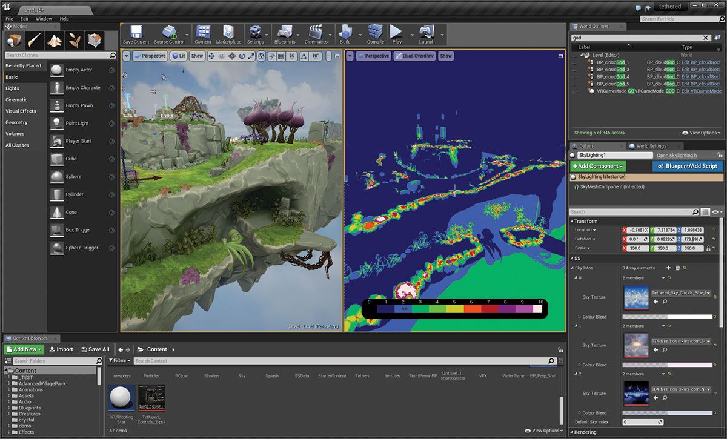
Task: Open the Window menu
Action: tap(44, 19)
